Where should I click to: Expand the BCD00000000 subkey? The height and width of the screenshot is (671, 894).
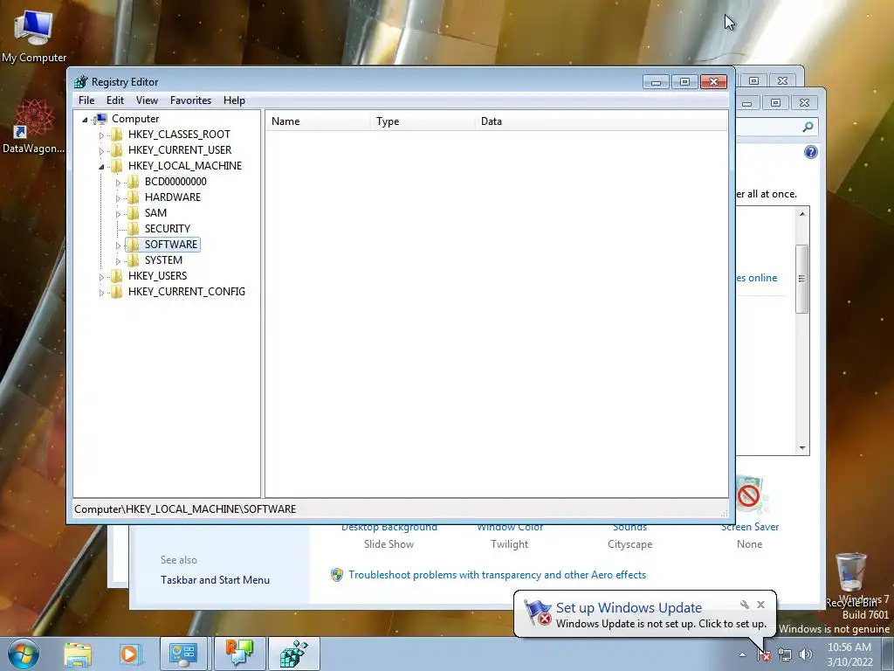click(x=118, y=183)
